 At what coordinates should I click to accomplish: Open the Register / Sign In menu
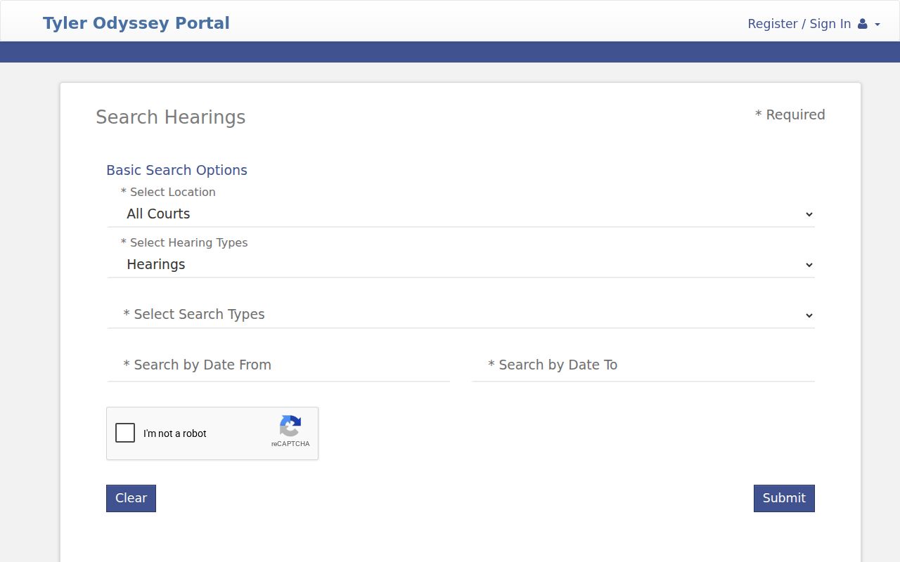coord(814,24)
